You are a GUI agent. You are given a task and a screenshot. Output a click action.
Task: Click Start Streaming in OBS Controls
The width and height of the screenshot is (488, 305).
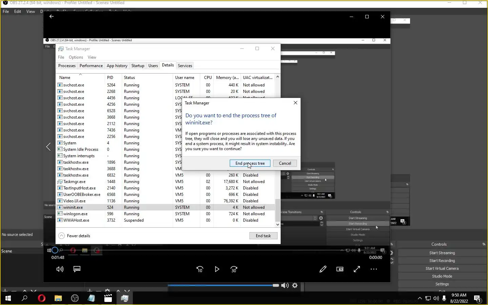(x=442, y=253)
